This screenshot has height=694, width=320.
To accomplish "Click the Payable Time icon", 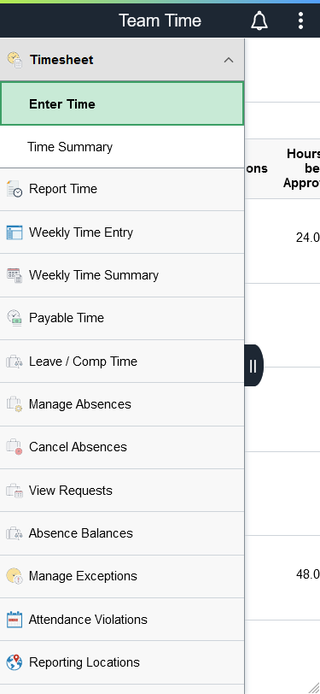I will (x=15, y=318).
